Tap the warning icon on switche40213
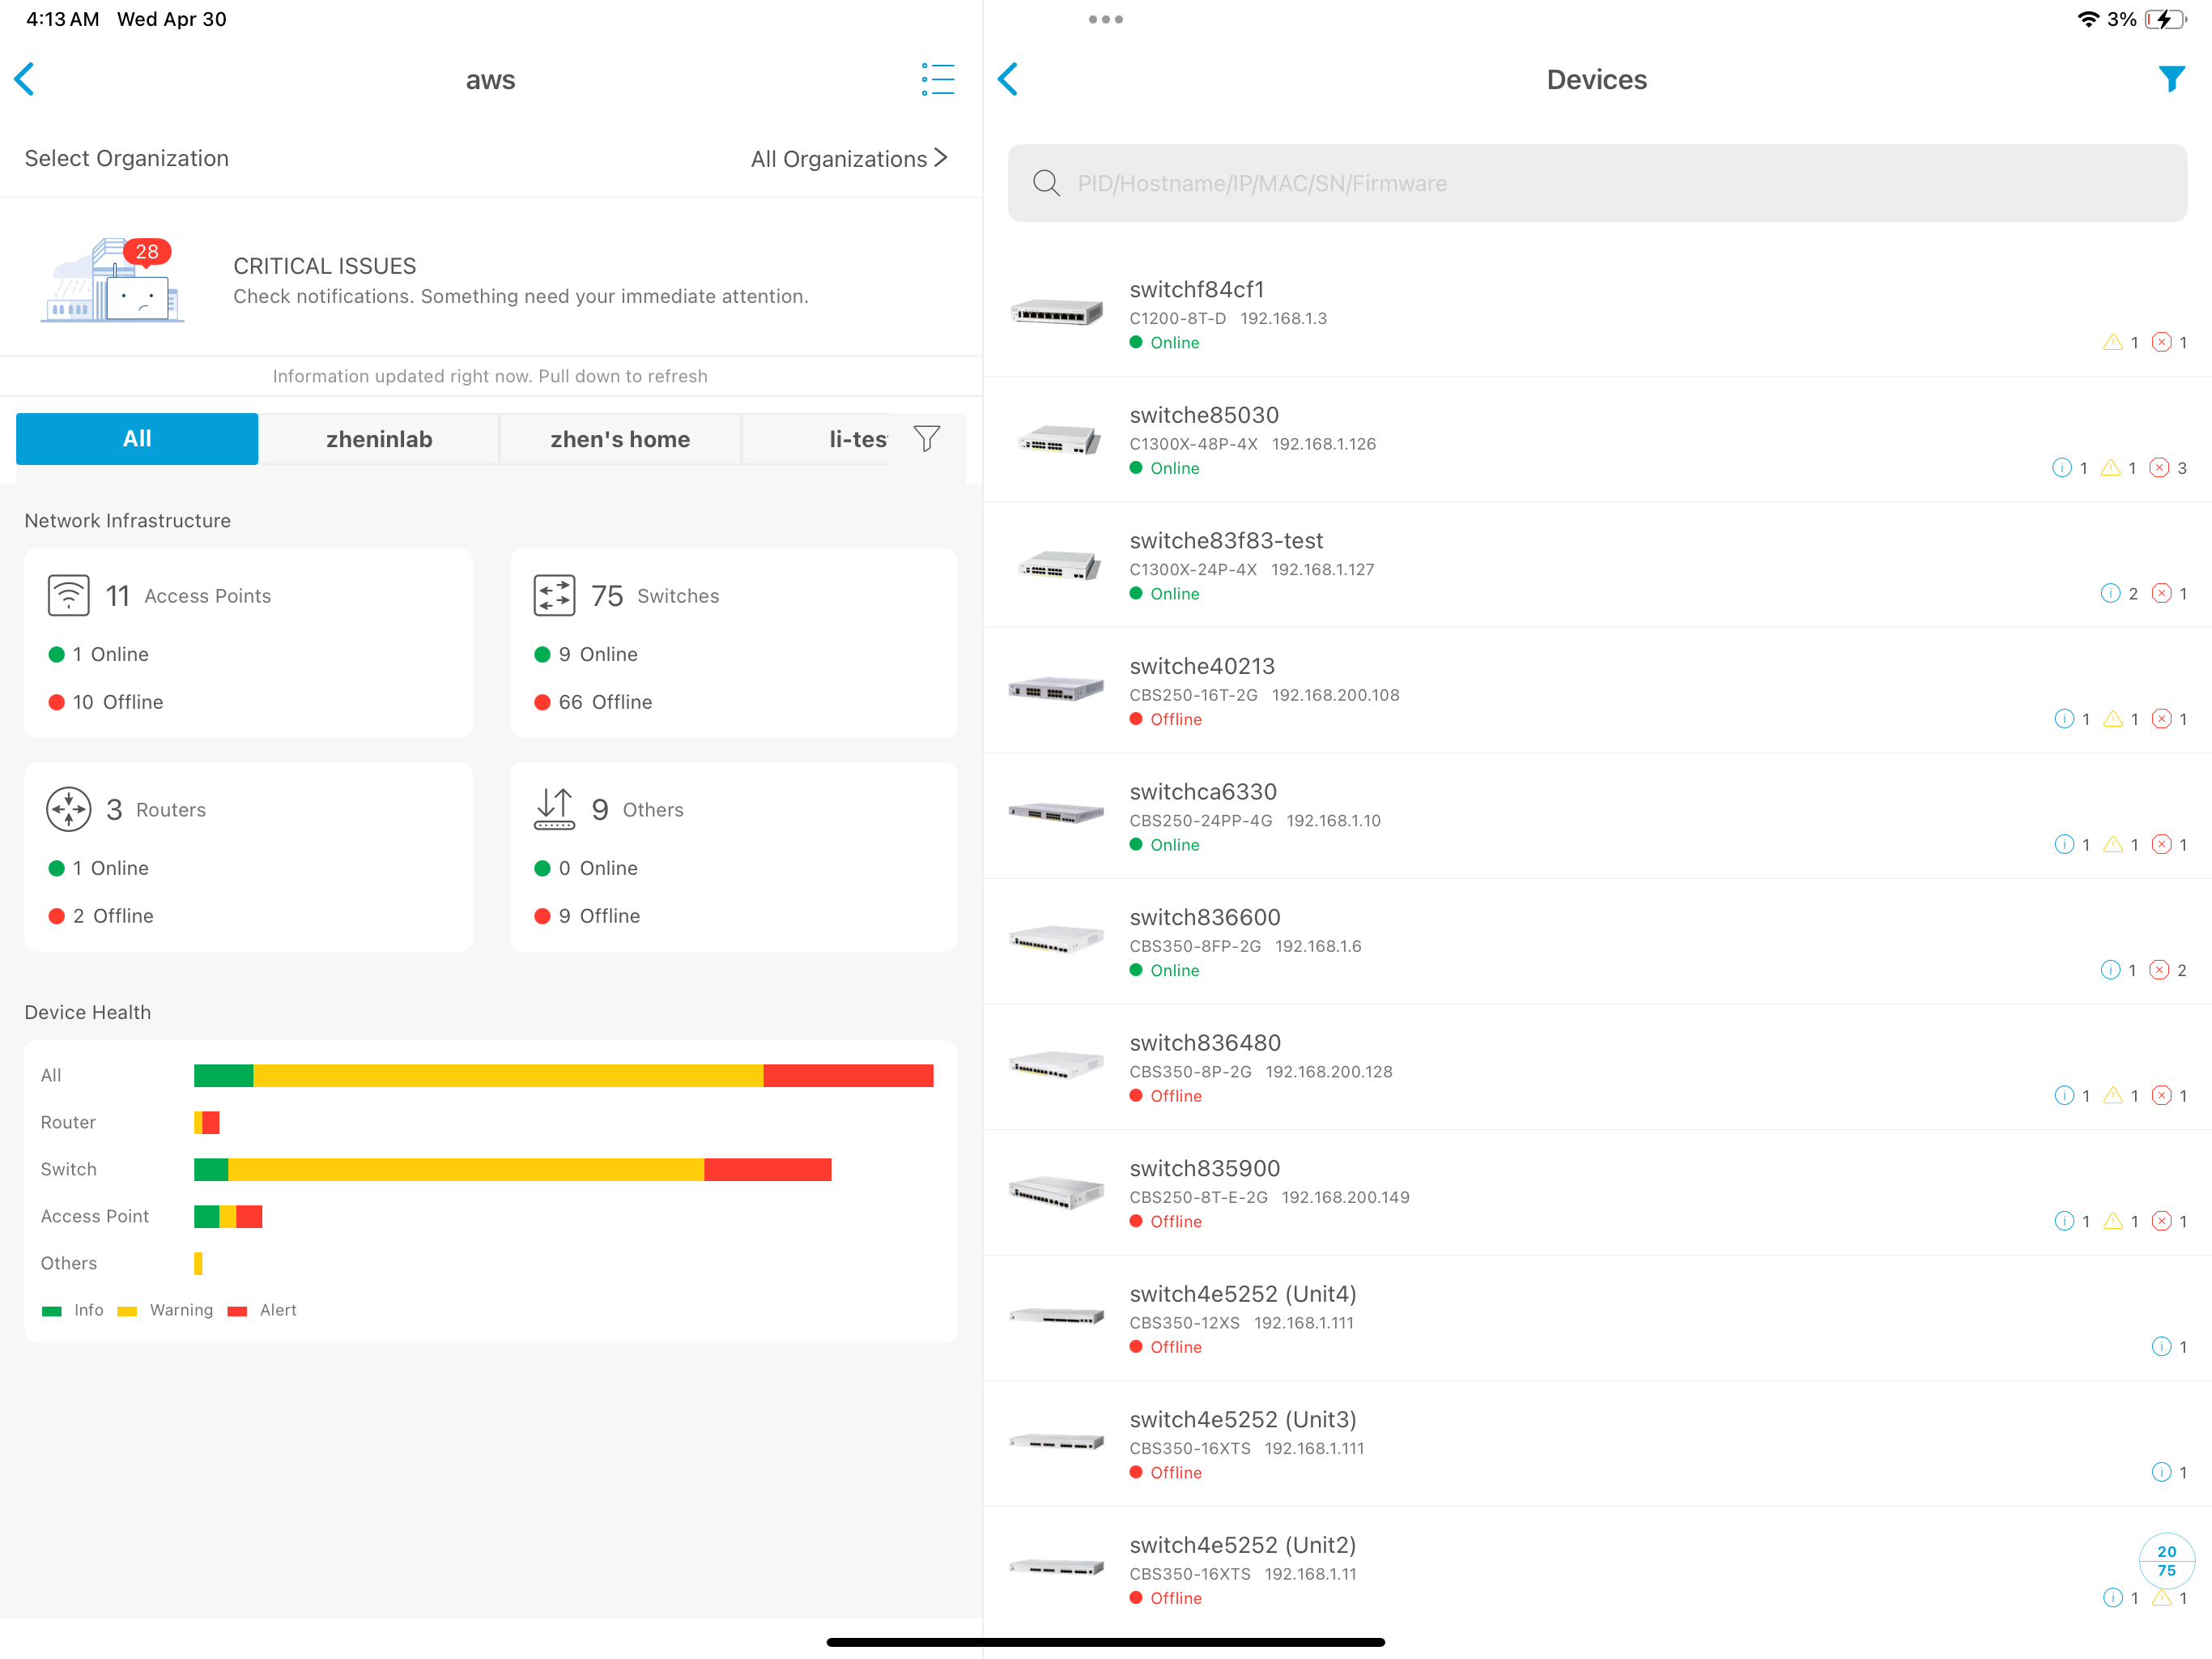Viewport: 2212px width, 1659px height. pos(2112,719)
